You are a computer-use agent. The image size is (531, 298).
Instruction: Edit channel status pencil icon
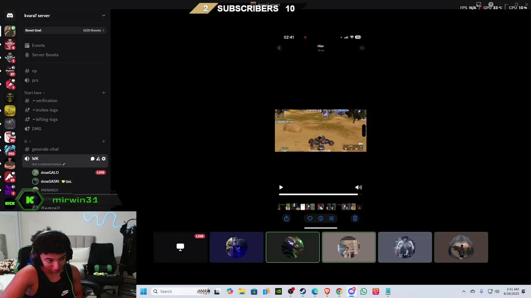63,164
